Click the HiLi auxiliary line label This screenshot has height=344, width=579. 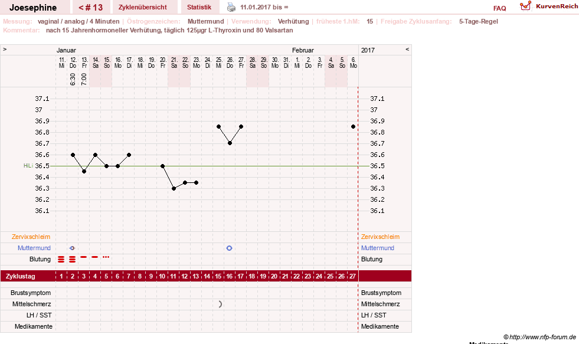pyautogui.click(x=28, y=166)
